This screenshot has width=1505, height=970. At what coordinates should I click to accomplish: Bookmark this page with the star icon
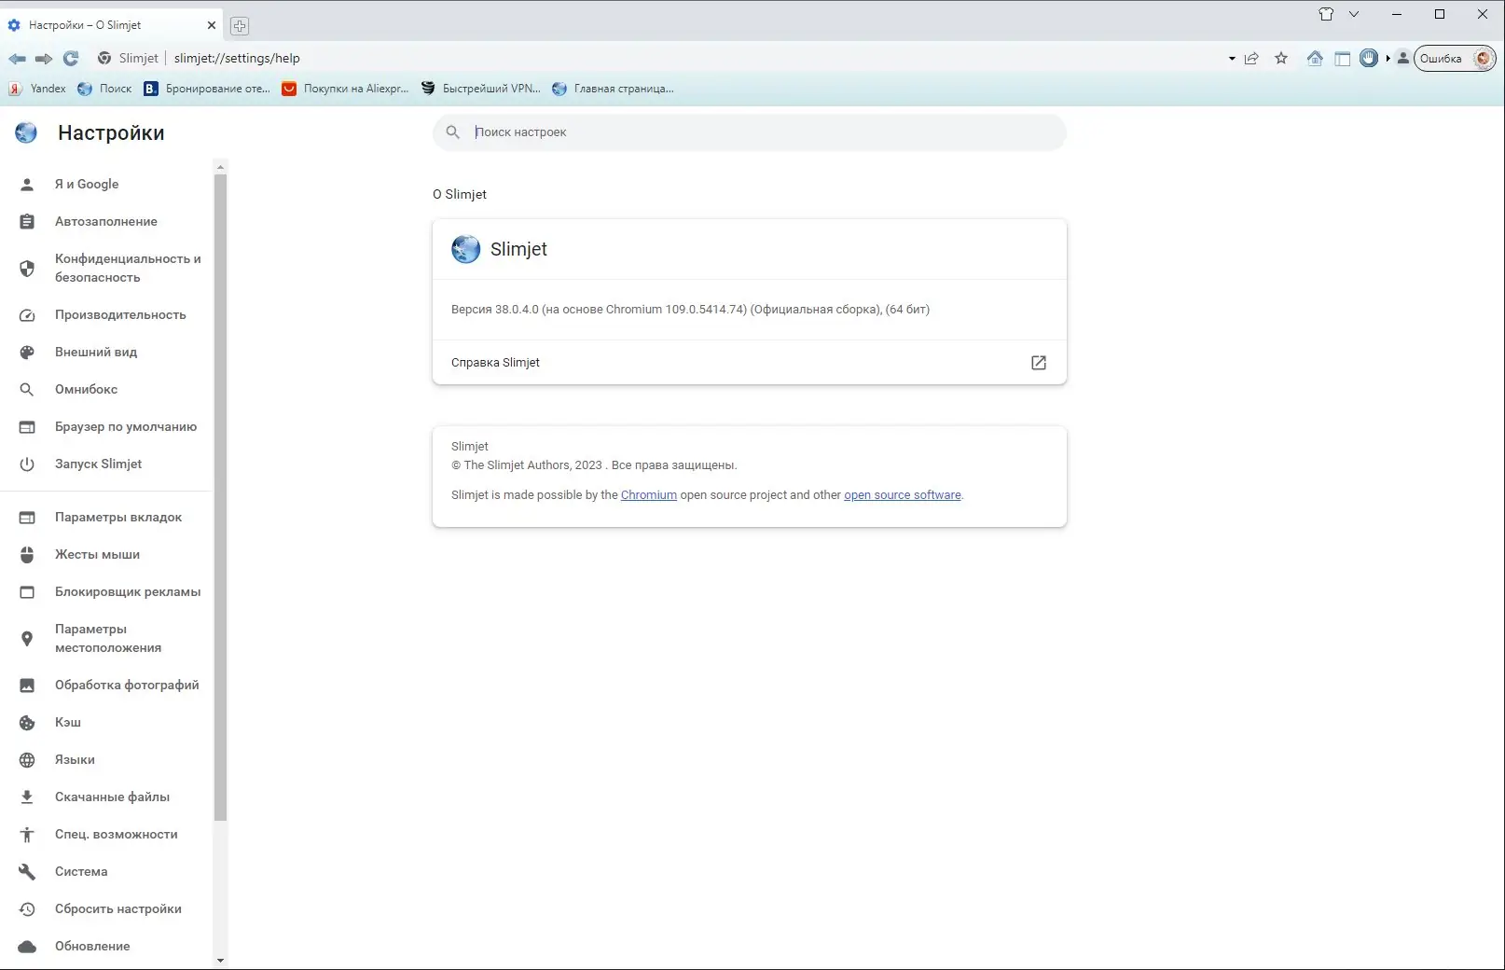click(1281, 59)
